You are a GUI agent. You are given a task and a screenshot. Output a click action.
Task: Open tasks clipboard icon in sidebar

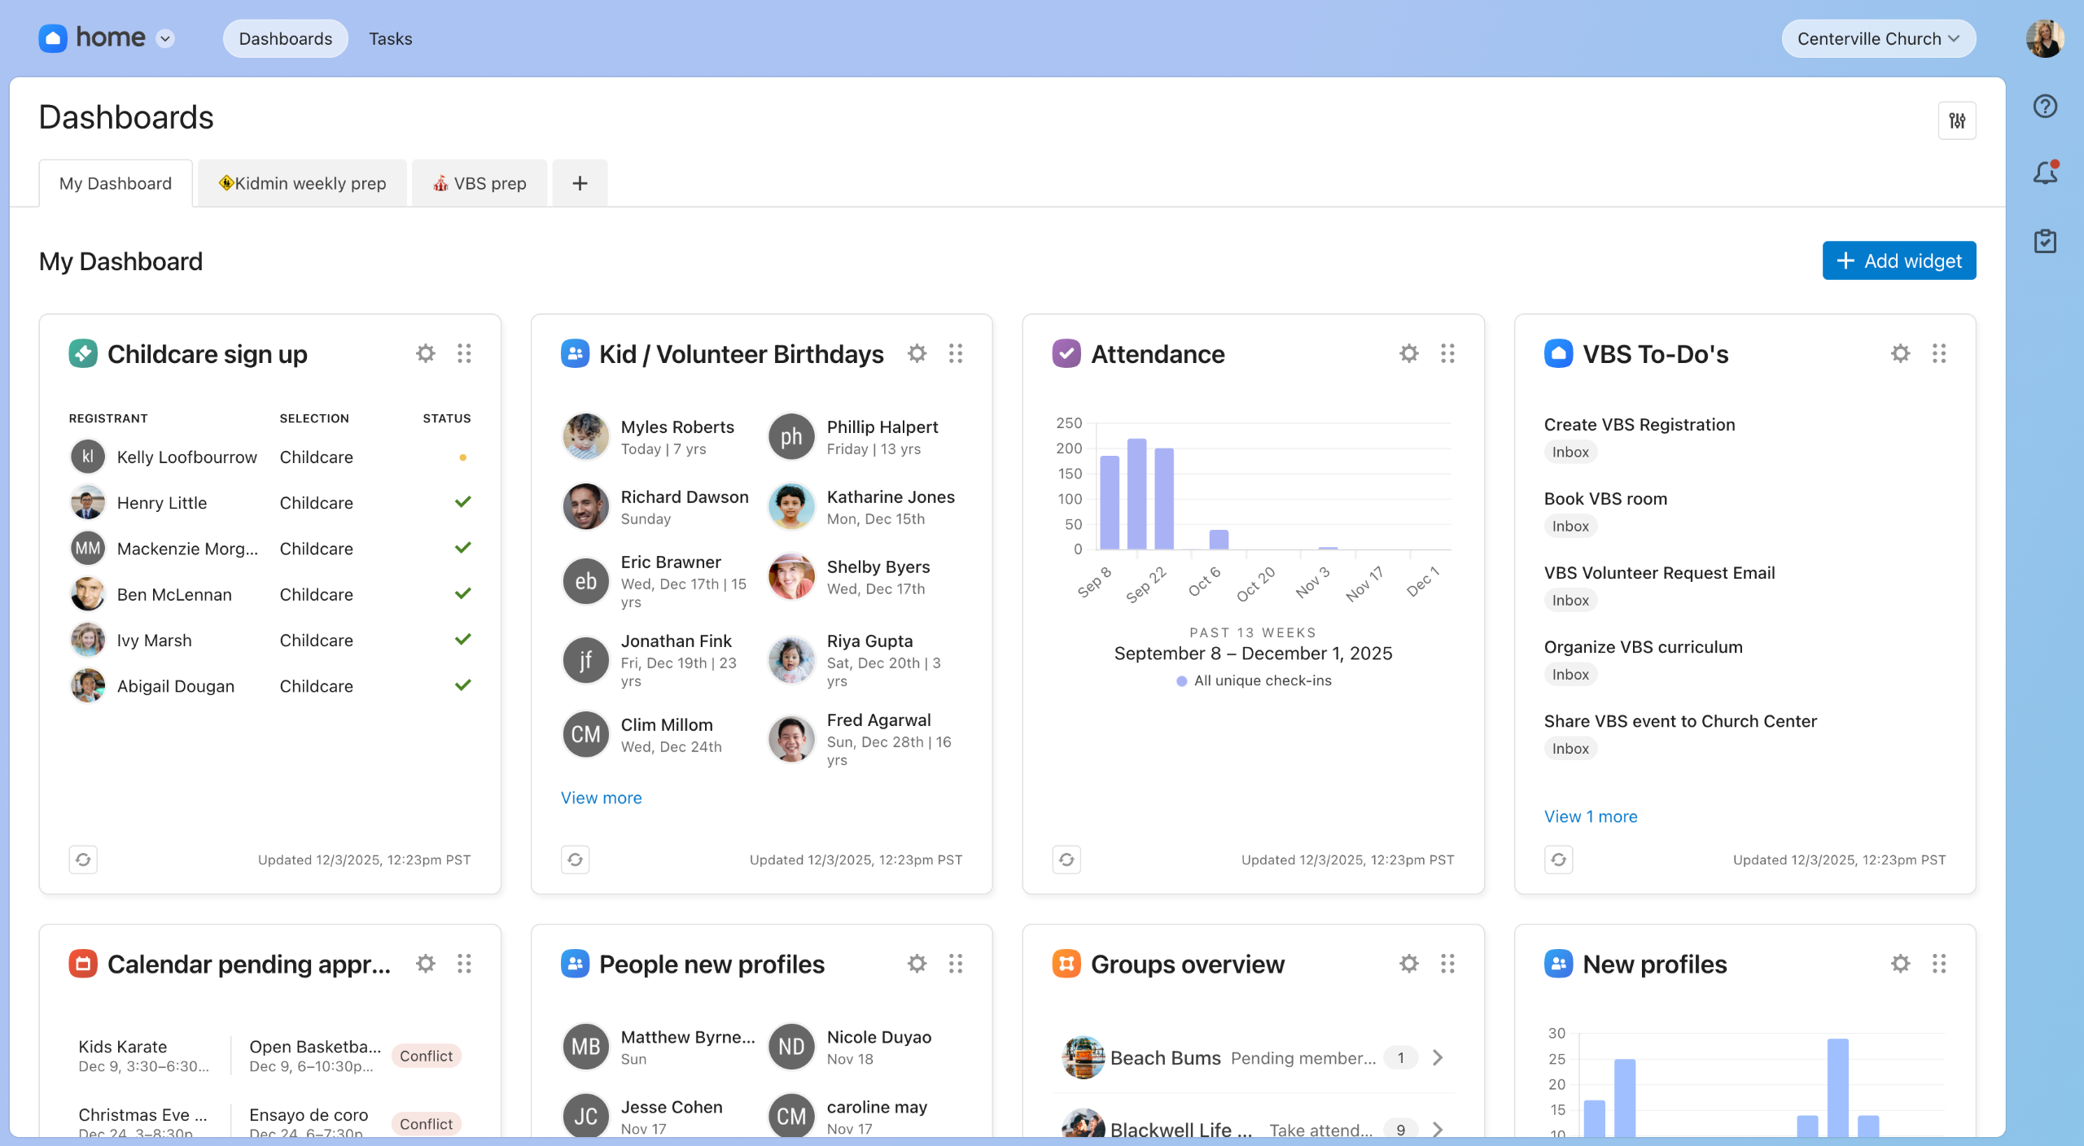(2045, 242)
